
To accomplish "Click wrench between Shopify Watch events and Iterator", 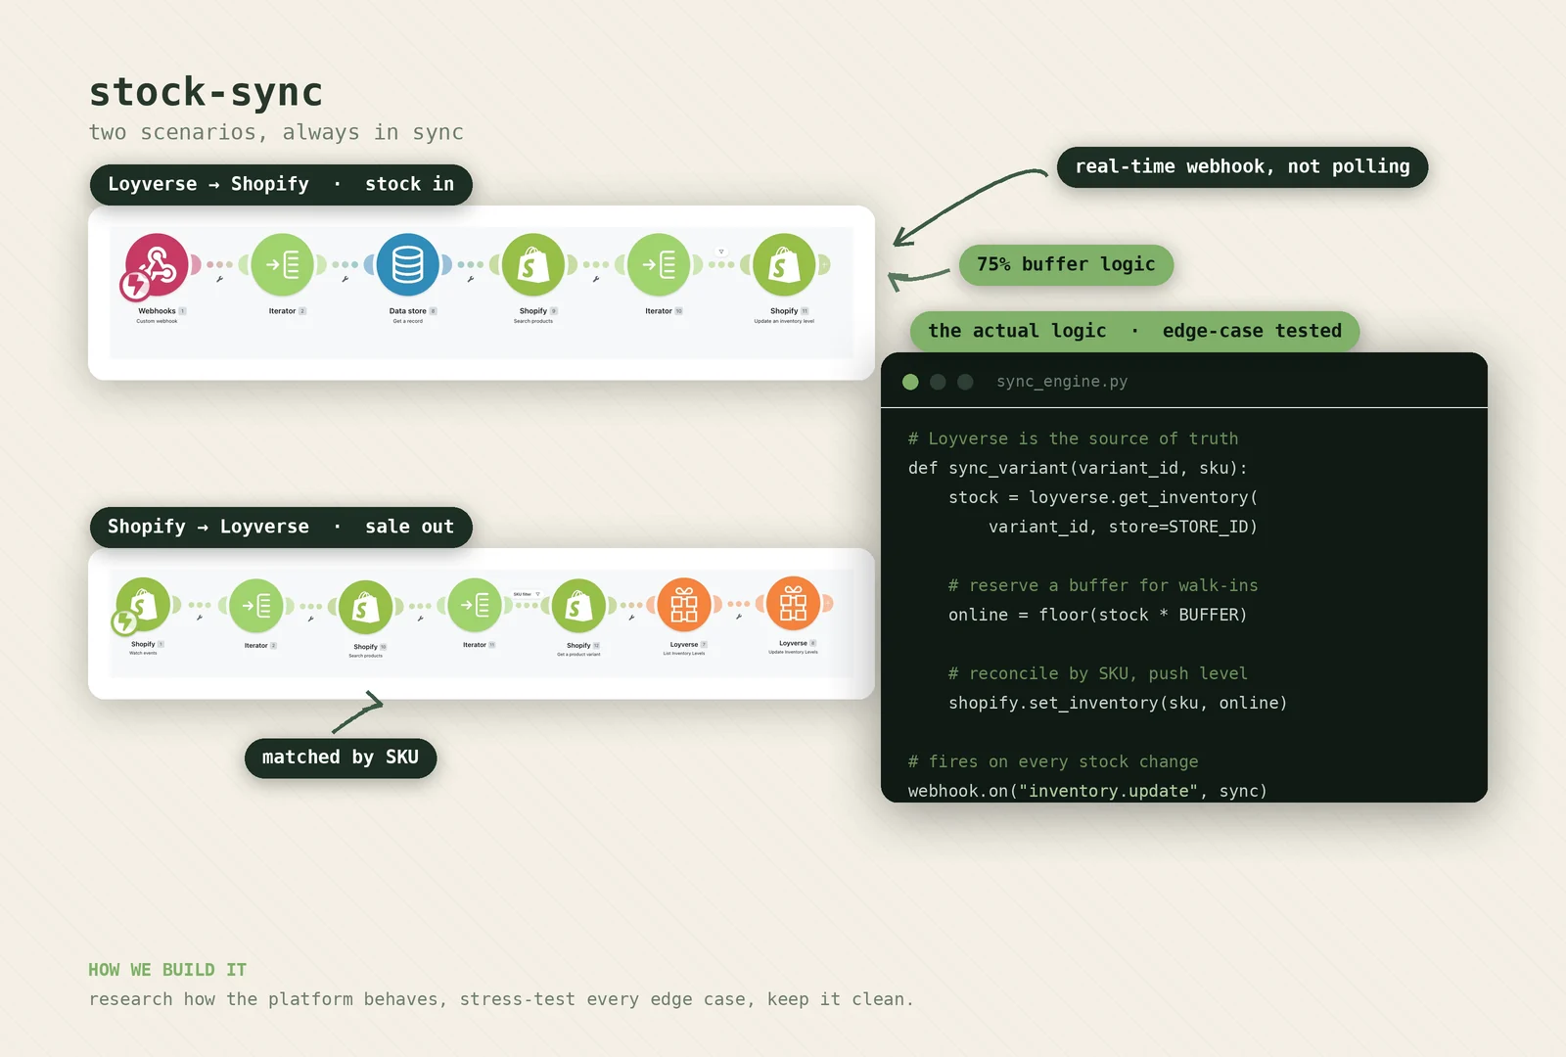I will 199,618.
